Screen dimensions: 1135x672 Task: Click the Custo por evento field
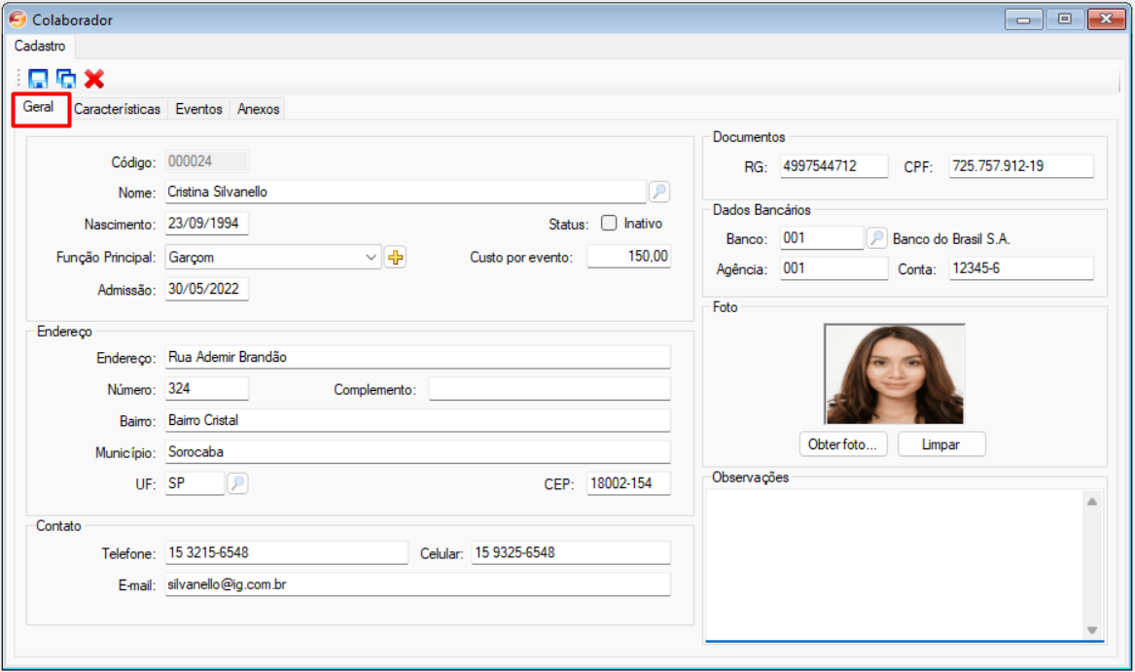(628, 257)
